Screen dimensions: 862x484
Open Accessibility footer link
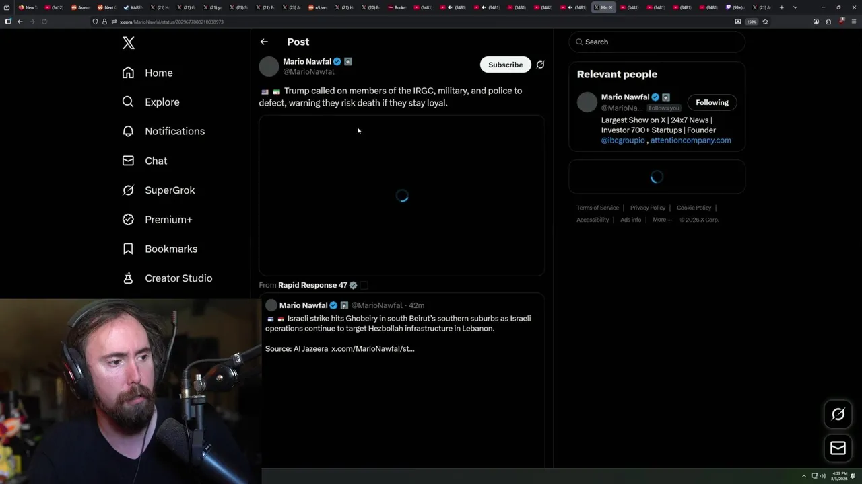(593, 220)
